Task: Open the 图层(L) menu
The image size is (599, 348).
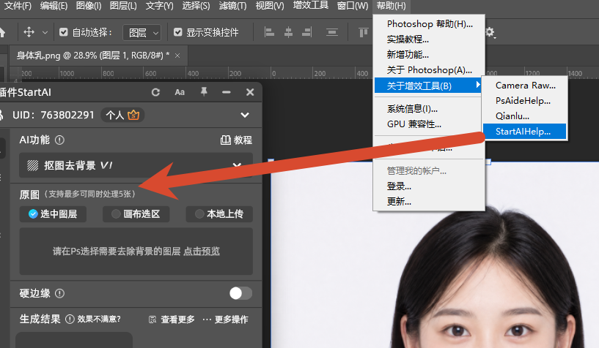Action: [x=123, y=6]
